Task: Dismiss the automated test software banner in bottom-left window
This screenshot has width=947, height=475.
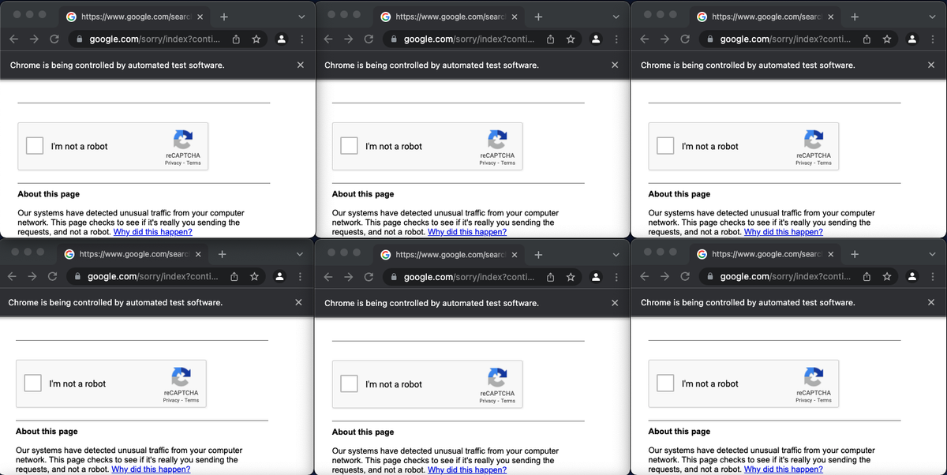Action: pyautogui.click(x=298, y=302)
